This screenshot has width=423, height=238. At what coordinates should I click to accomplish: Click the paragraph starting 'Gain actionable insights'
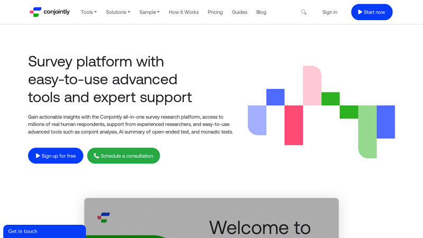[131, 124]
